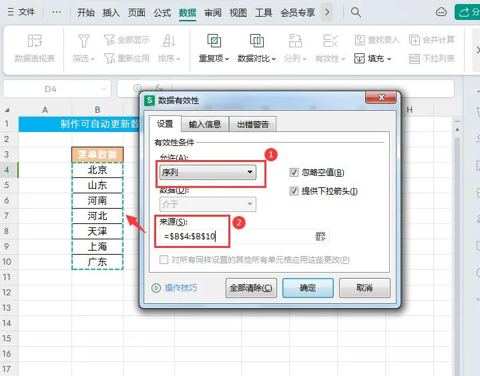Switch to the 输入信息 dialog tab
This screenshot has width=480, height=376.
(x=205, y=125)
